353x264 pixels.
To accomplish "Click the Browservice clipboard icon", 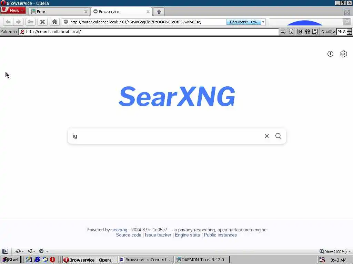I will pos(315,32).
